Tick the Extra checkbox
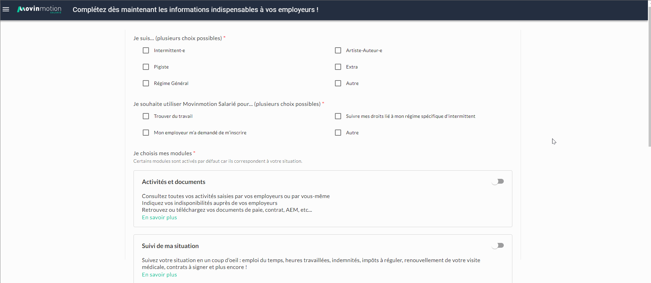The width and height of the screenshot is (651, 283). pyautogui.click(x=338, y=67)
